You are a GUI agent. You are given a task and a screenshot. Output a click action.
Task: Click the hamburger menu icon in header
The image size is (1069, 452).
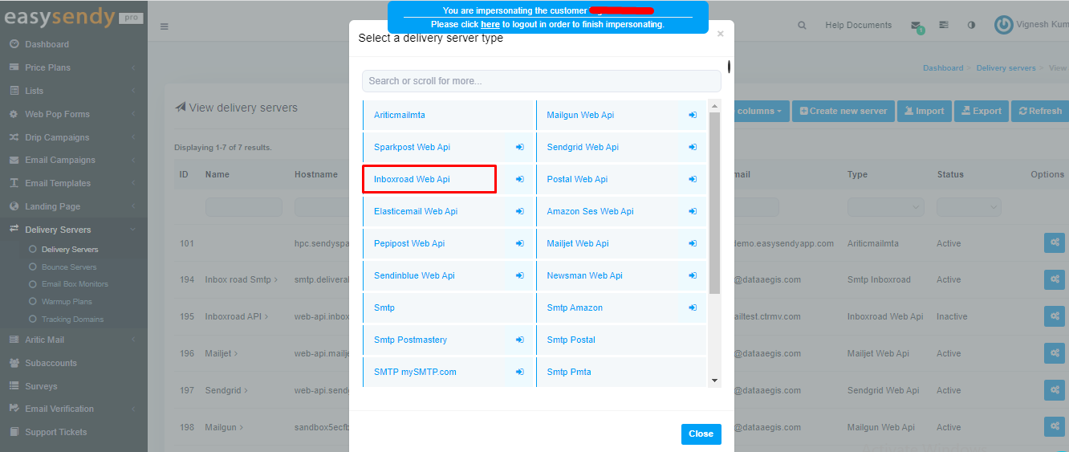[164, 26]
